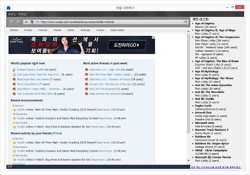The image size is (250, 175).
Task: Collapse Age of Empires II: The Conquerors node
Action: 193,37
